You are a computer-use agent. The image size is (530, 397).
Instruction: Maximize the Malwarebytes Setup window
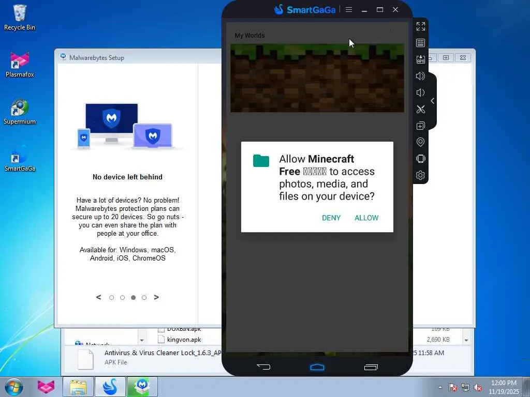[x=446, y=58]
